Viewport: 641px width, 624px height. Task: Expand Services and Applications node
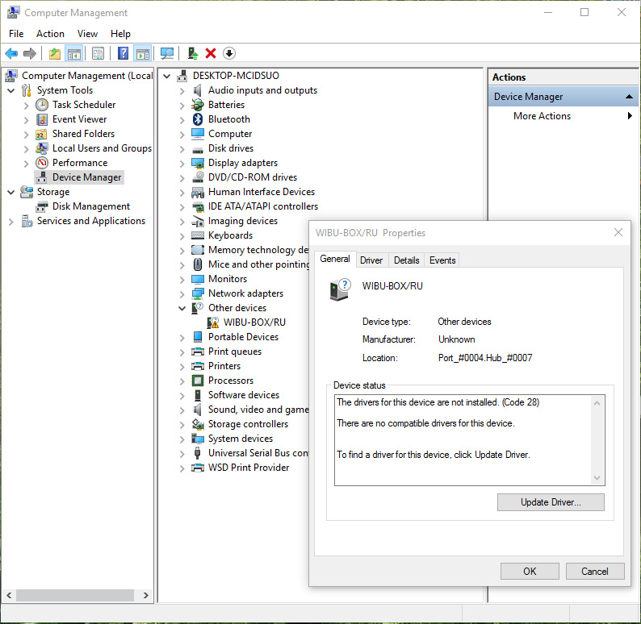11,222
